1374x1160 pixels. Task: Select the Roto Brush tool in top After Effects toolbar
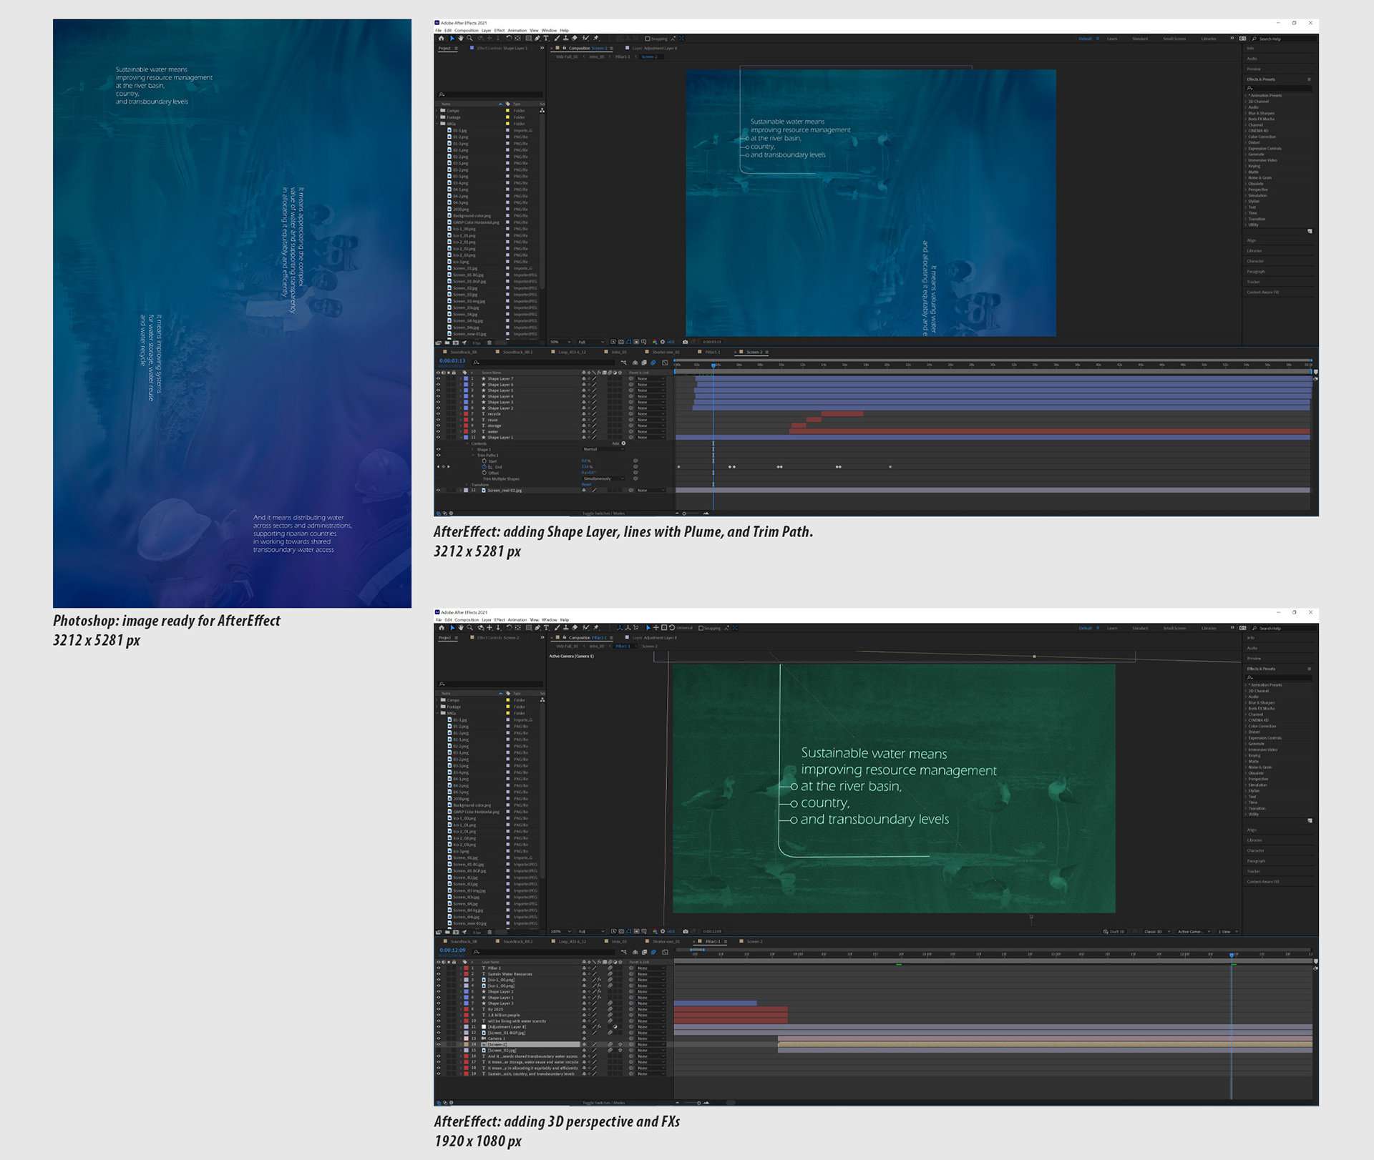pyautogui.click(x=585, y=38)
